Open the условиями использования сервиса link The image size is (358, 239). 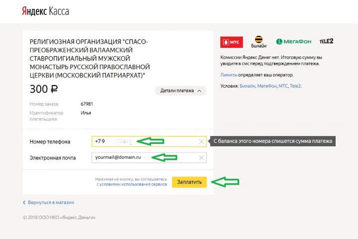click(133, 184)
